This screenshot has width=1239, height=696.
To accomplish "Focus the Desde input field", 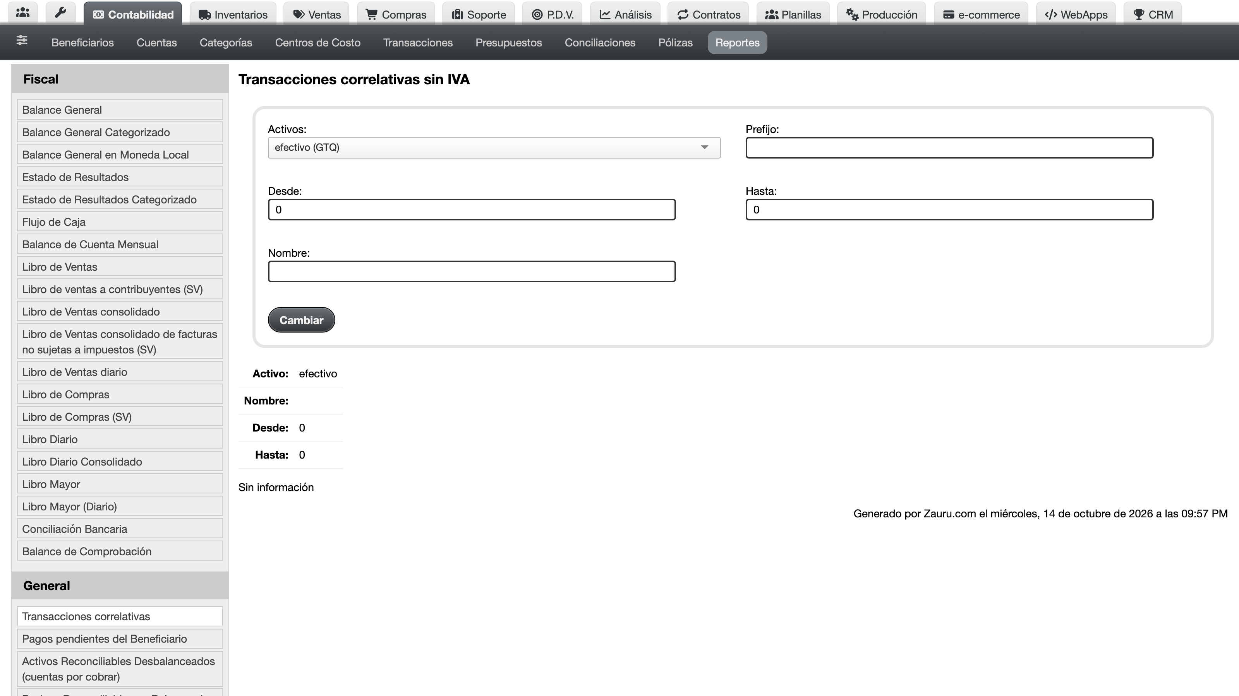I will [x=472, y=210].
